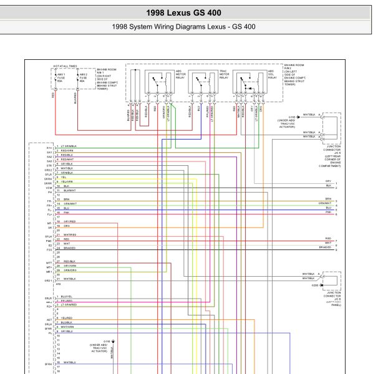This screenshot has width=373, height=374.
Task: Select the "GND1" terminal label
Action: 48,280
